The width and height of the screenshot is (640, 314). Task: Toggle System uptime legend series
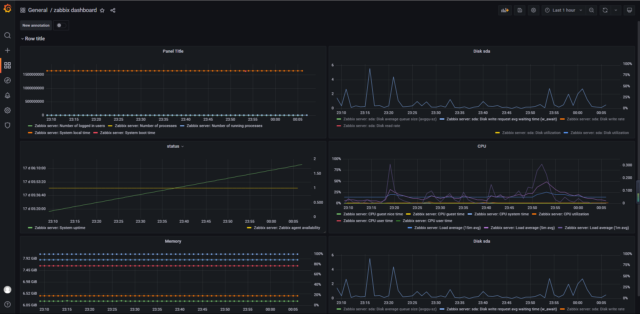pos(60,228)
